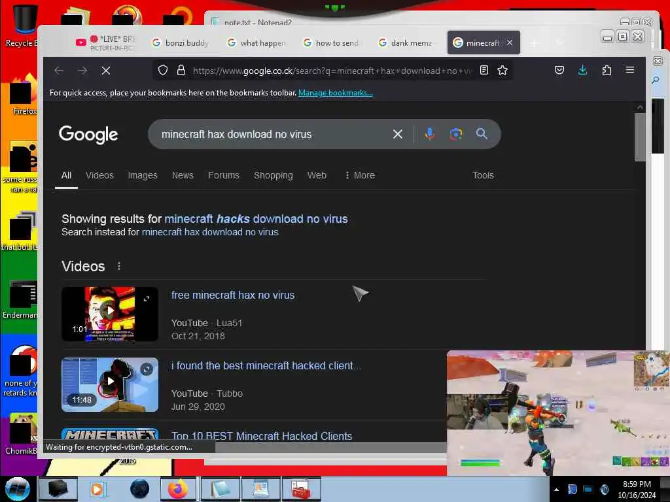Switch to the what happen tab
This screenshot has width=670, height=502.
(256, 42)
